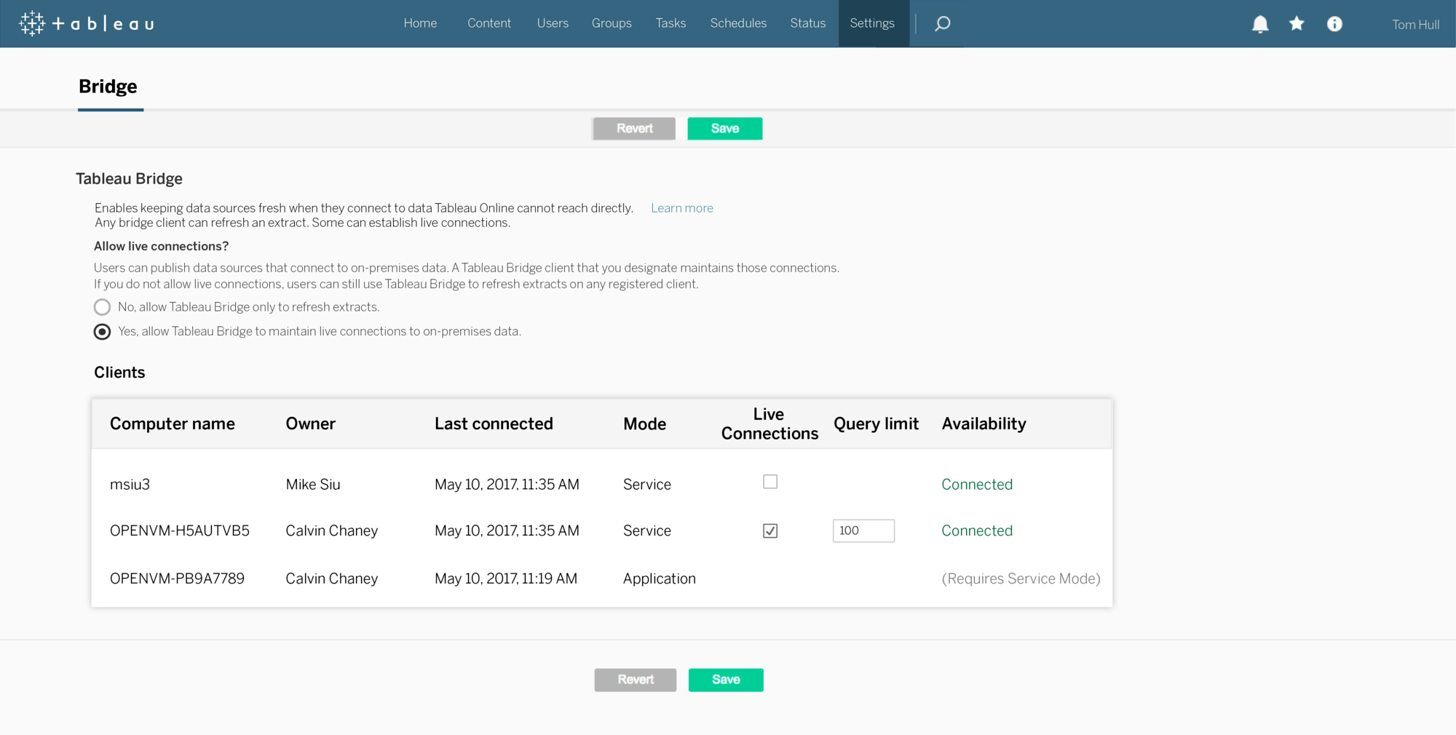Click 'May 10, 2017, 11:19 AM' timestamp
The width and height of the screenshot is (1456, 735).
tap(506, 579)
